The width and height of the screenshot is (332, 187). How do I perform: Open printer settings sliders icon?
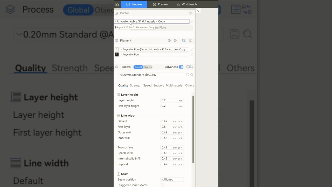coord(190,13)
